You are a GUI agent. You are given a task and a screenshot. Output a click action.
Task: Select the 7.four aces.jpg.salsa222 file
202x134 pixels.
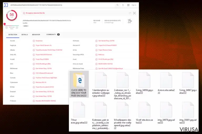click(x=79, y=113)
